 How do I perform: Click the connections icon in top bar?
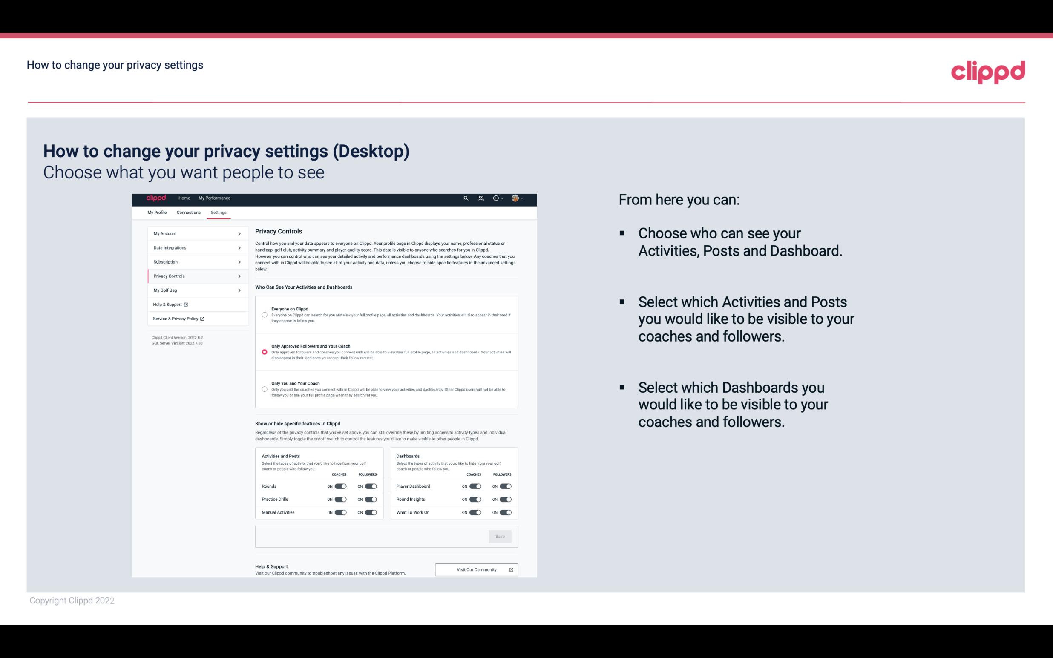[481, 198]
